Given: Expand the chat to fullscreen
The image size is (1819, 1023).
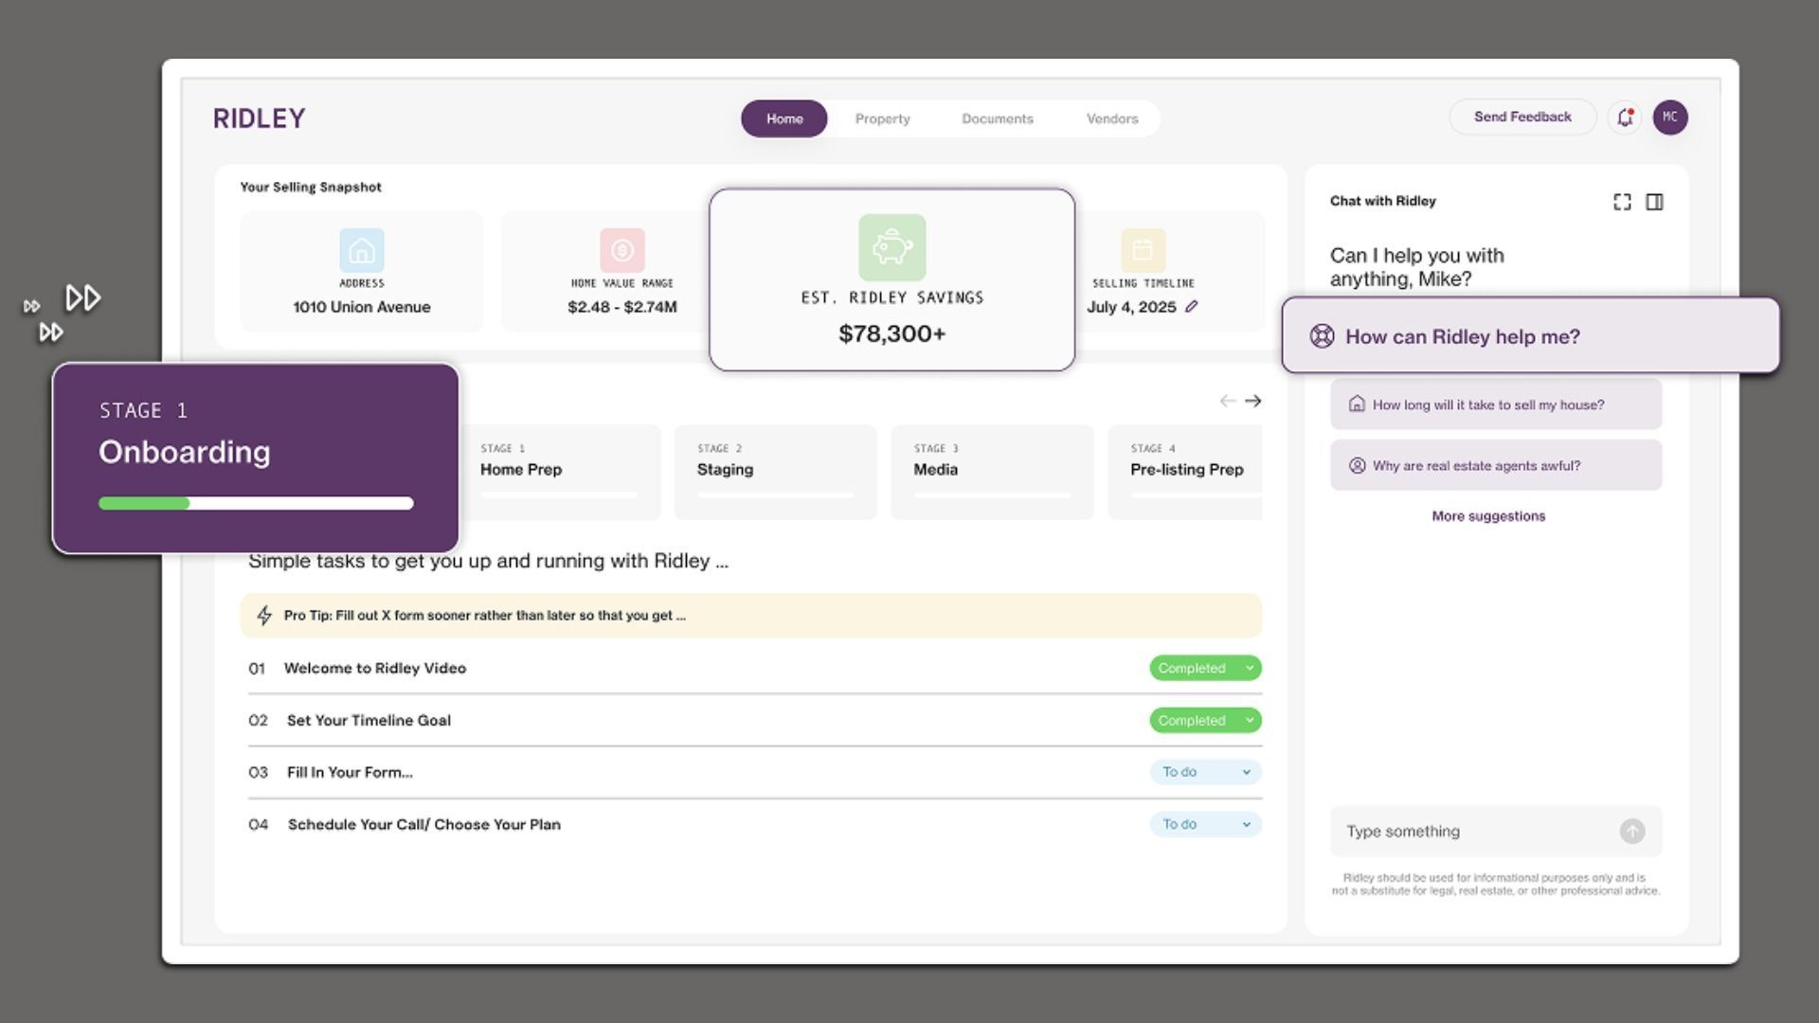Looking at the screenshot, I should tap(1622, 201).
